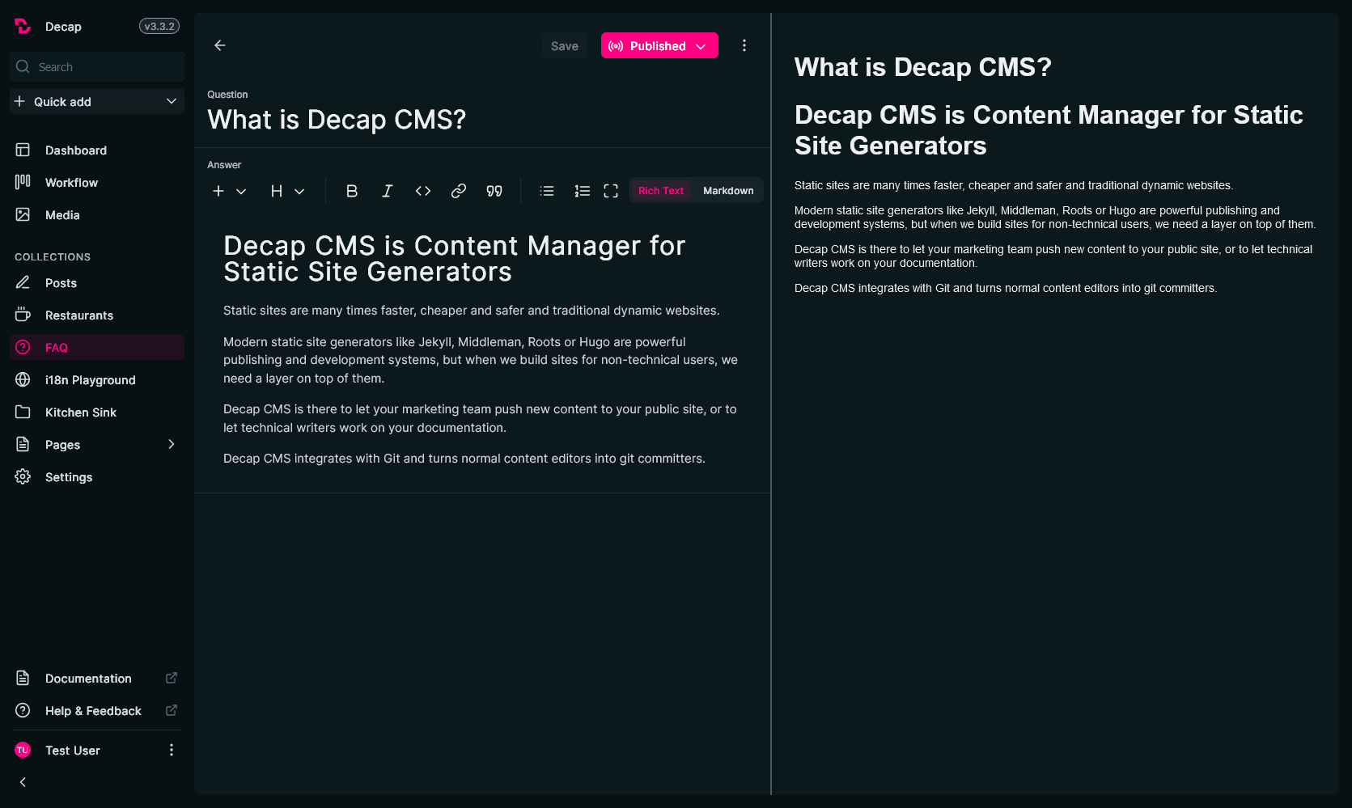The height and width of the screenshot is (808, 1352).
Task: Click the Bold formatting icon
Action: point(351,191)
